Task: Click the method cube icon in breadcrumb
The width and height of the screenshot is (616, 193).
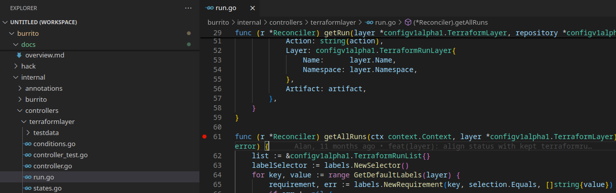Action: pos(408,23)
